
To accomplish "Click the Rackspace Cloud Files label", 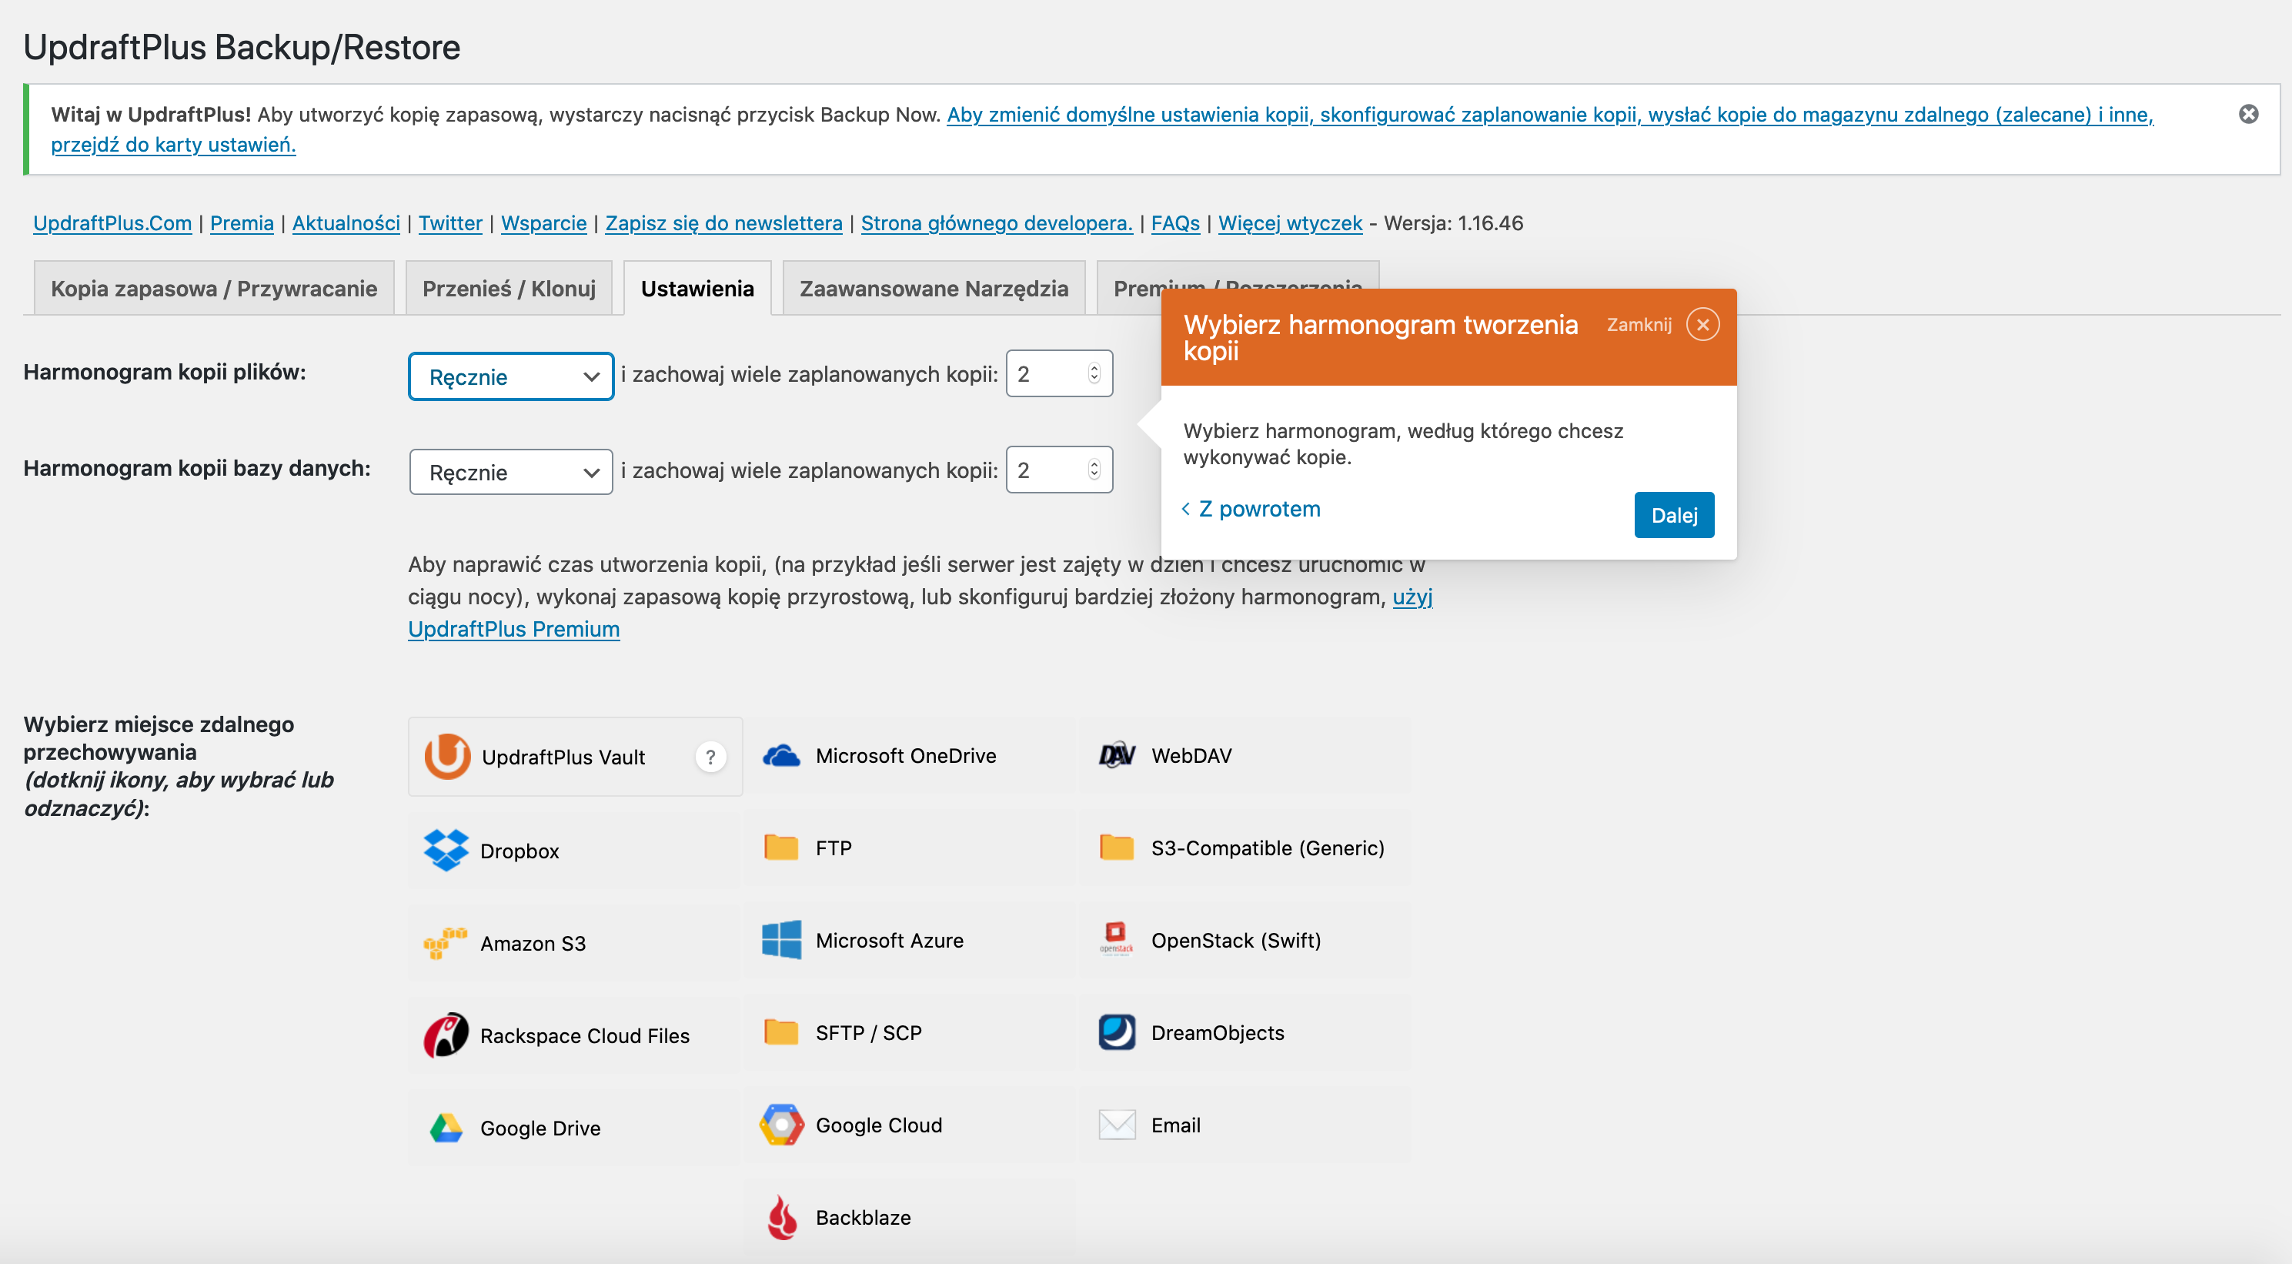I will pyautogui.click(x=585, y=1035).
